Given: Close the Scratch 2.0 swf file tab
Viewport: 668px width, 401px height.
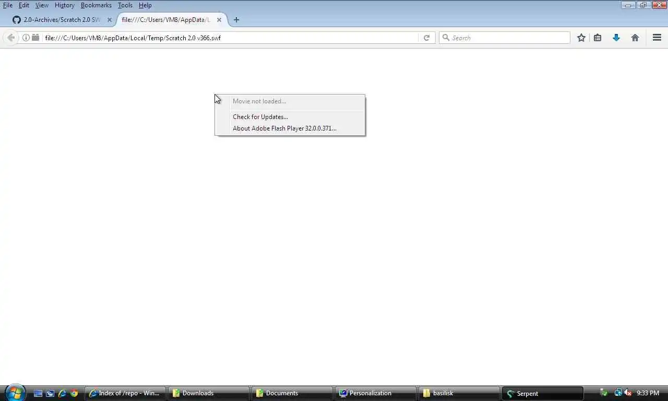Looking at the screenshot, I should [x=219, y=20].
